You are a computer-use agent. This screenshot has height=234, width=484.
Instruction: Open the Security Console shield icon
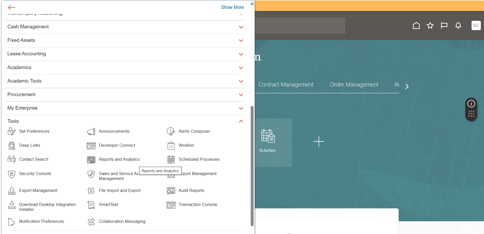coord(12,174)
